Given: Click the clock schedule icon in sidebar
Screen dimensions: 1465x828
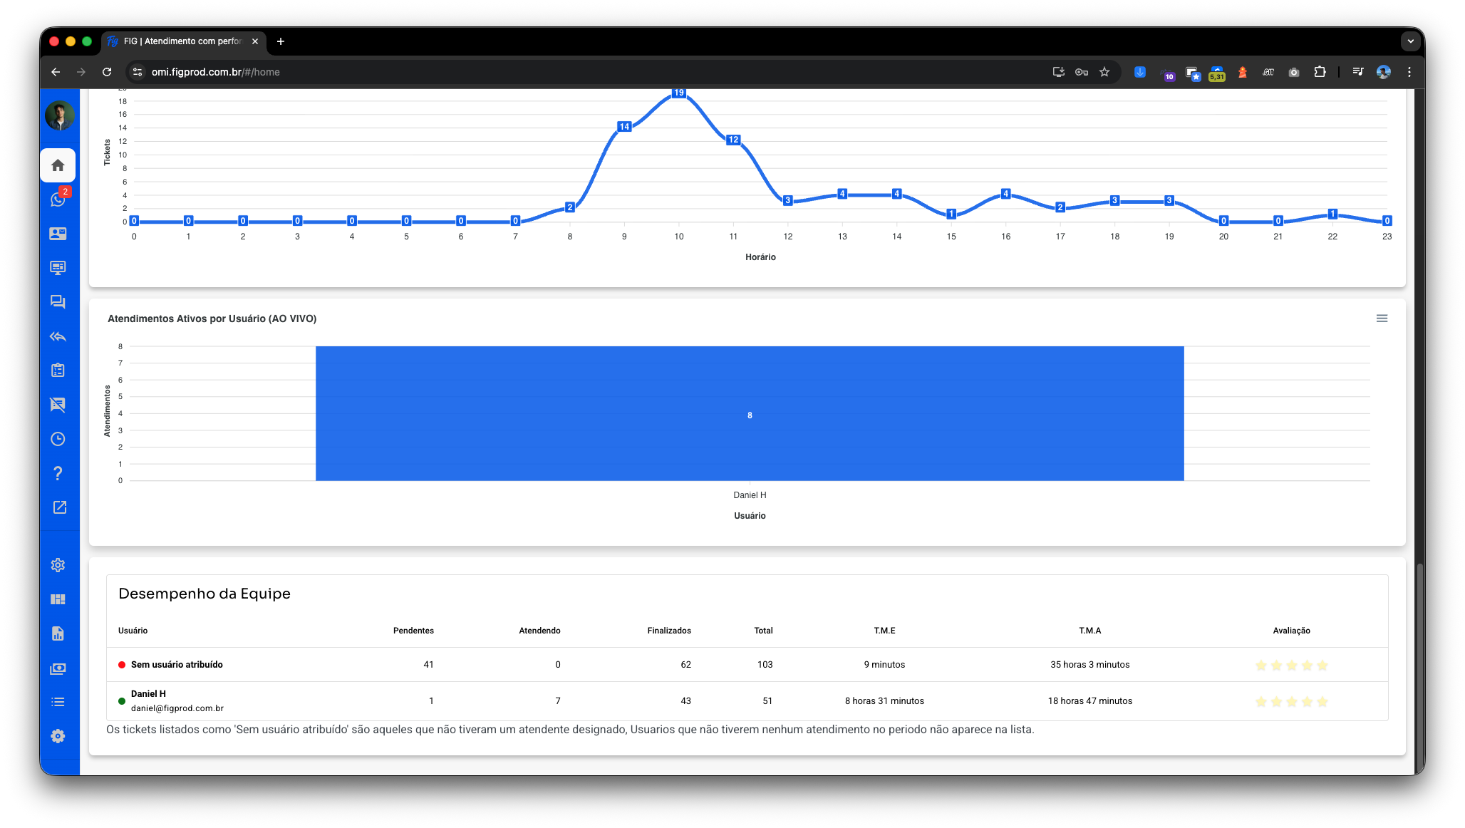Looking at the screenshot, I should (58, 439).
